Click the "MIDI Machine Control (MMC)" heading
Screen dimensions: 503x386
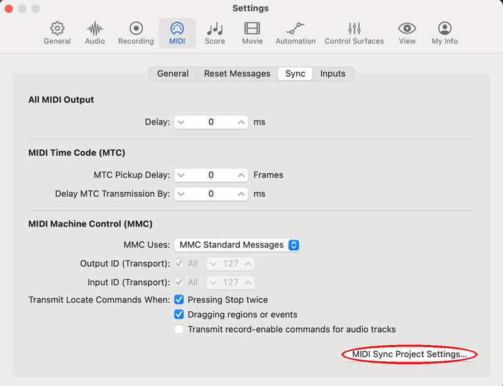click(x=91, y=224)
